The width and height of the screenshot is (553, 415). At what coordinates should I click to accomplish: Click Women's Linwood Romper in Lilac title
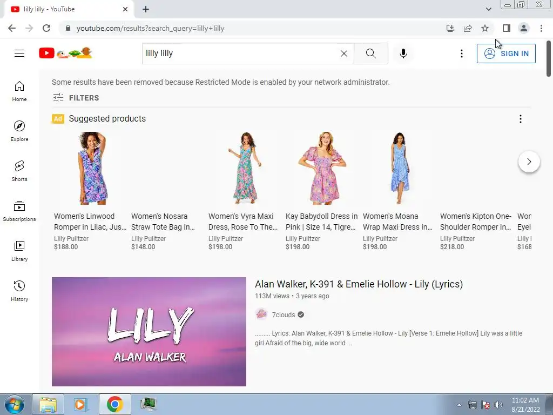[90, 222]
